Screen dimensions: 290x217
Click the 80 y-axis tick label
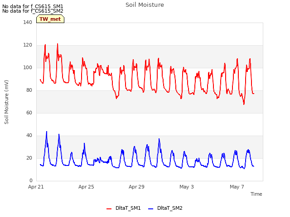tap(29, 90)
